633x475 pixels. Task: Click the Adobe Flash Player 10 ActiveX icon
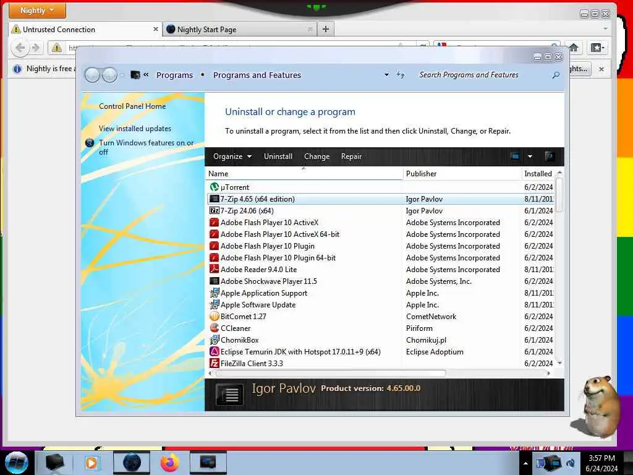[214, 222]
